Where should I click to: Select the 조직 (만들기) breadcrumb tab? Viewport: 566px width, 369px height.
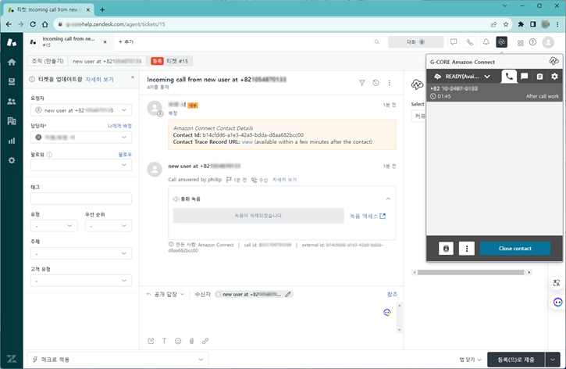[x=48, y=61]
